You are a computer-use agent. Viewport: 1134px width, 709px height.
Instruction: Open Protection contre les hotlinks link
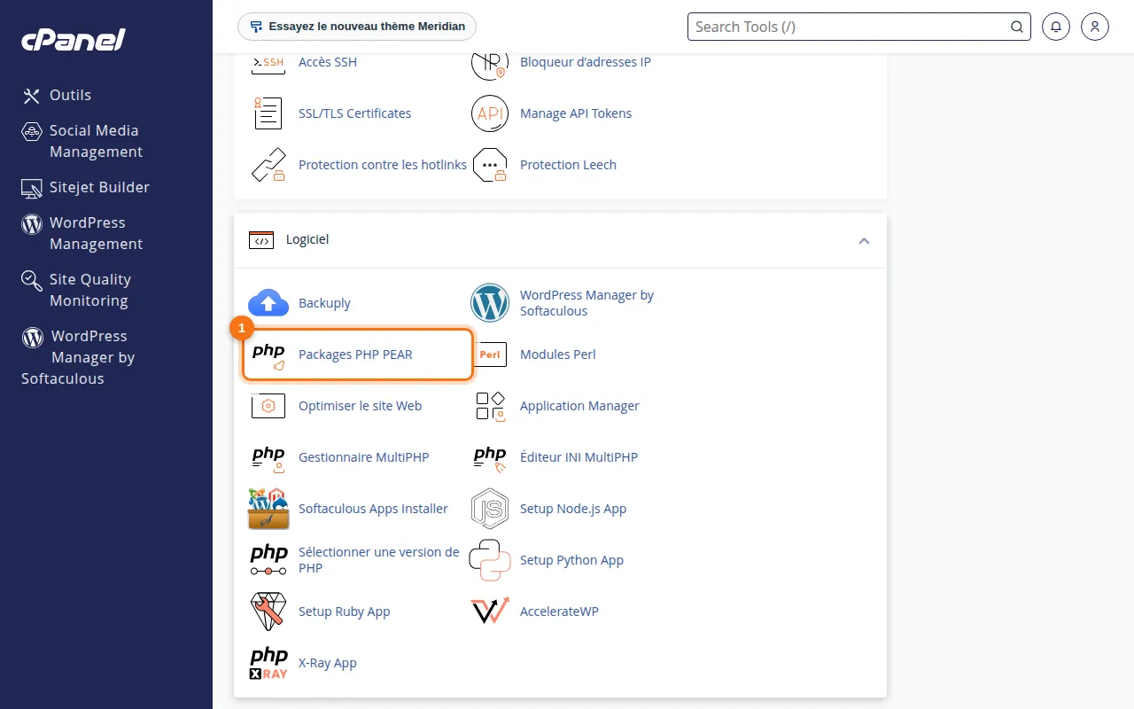click(383, 165)
